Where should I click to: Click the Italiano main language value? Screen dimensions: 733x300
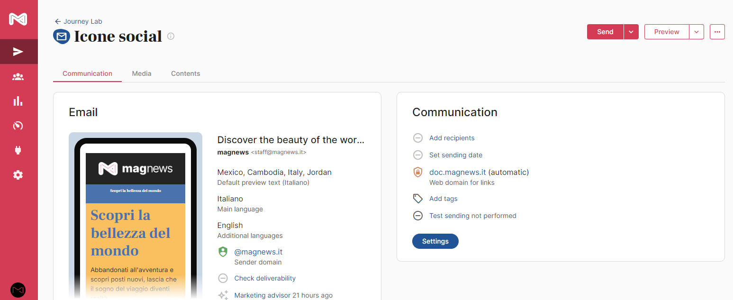(x=230, y=199)
